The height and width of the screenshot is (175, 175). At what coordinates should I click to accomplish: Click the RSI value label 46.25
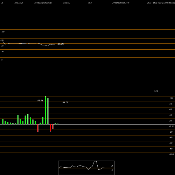pyautogui.click(x=61, y=44)
